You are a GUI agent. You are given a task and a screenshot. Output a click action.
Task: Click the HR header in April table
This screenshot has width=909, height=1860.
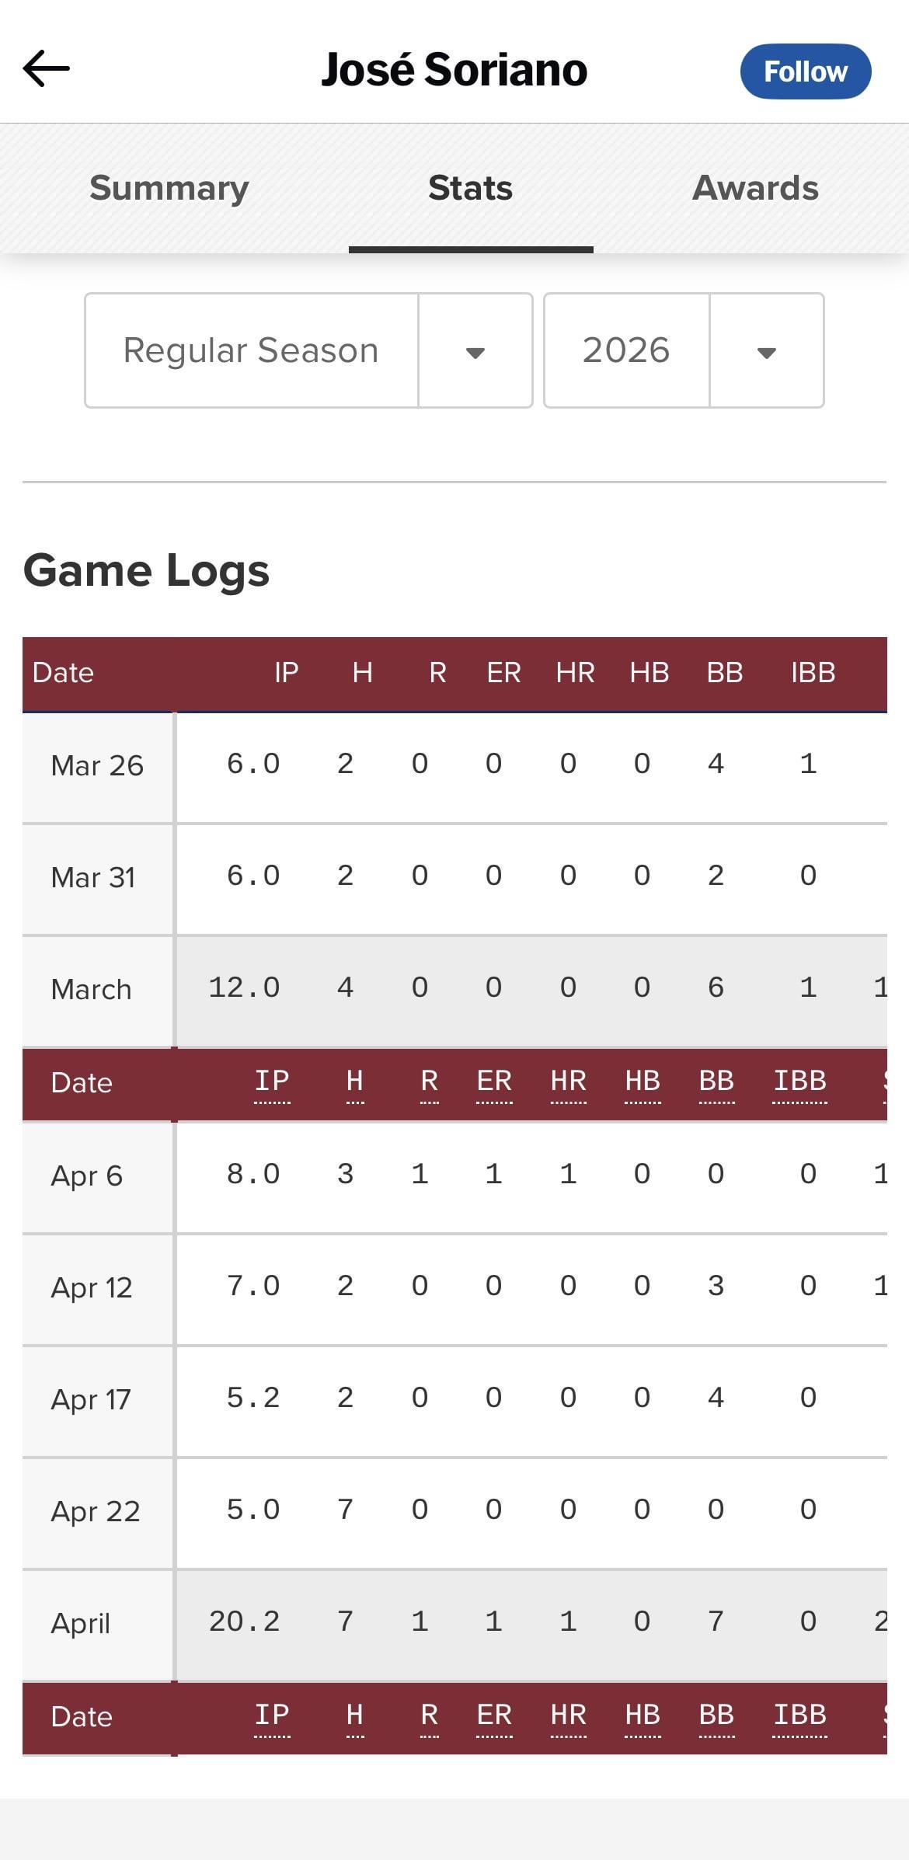click(568, 1082)
